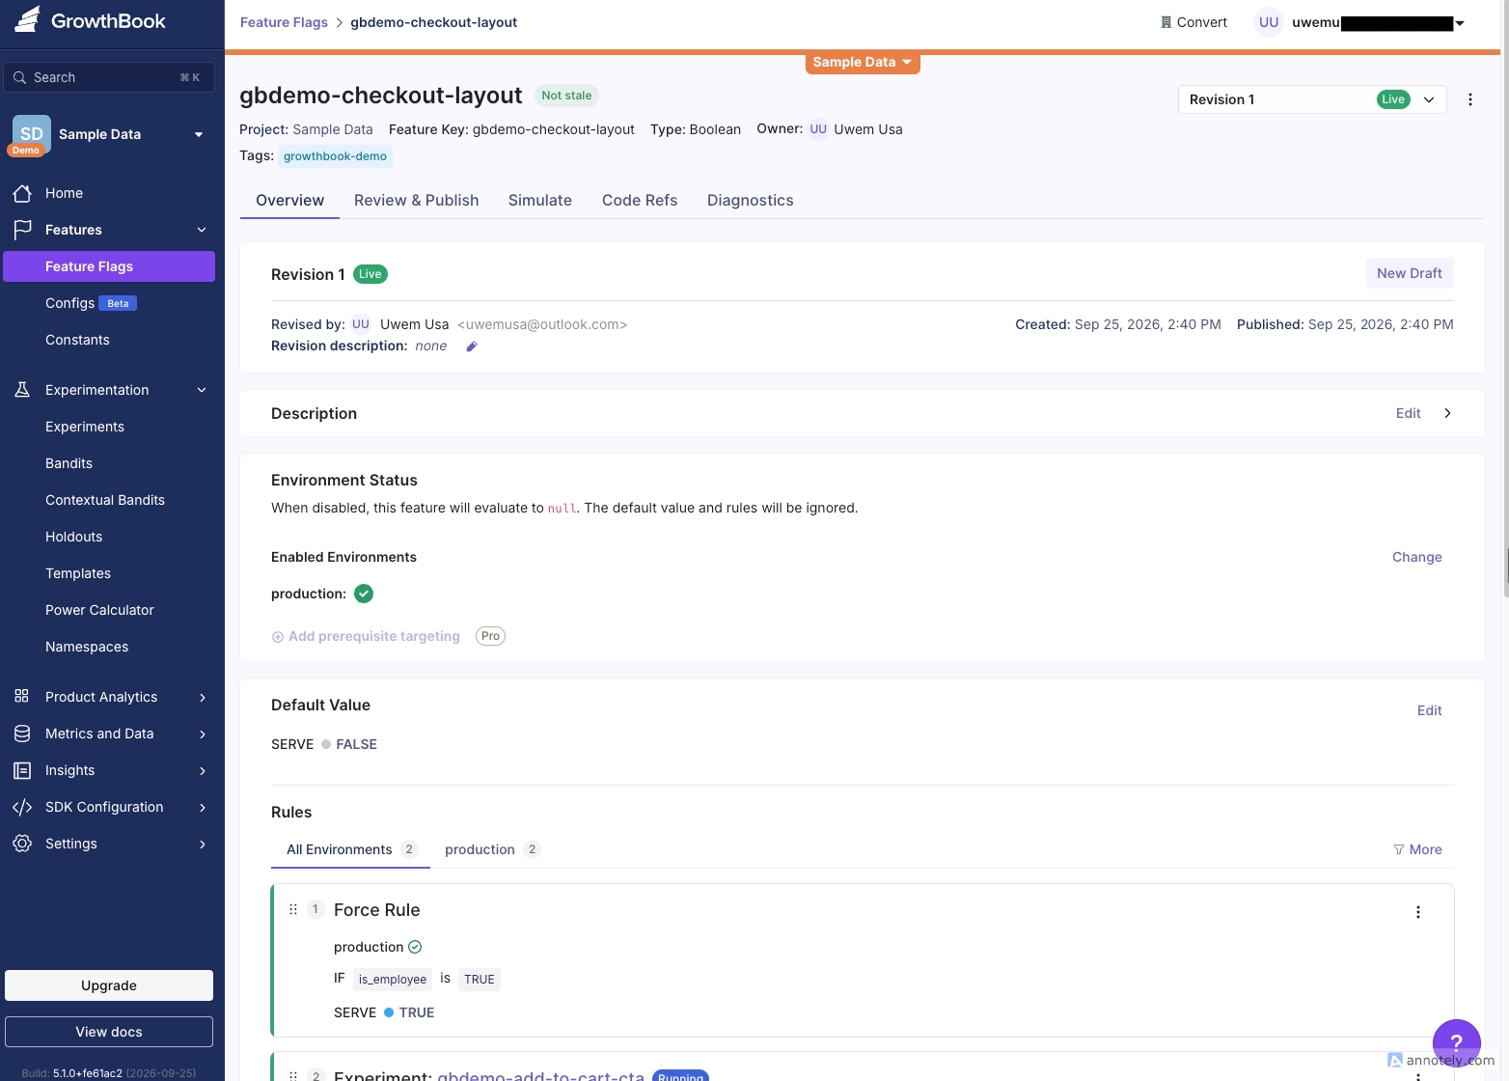Click the Upgrade button
The width and height of the screenshot is (1509, 1081).
[109, 985]
